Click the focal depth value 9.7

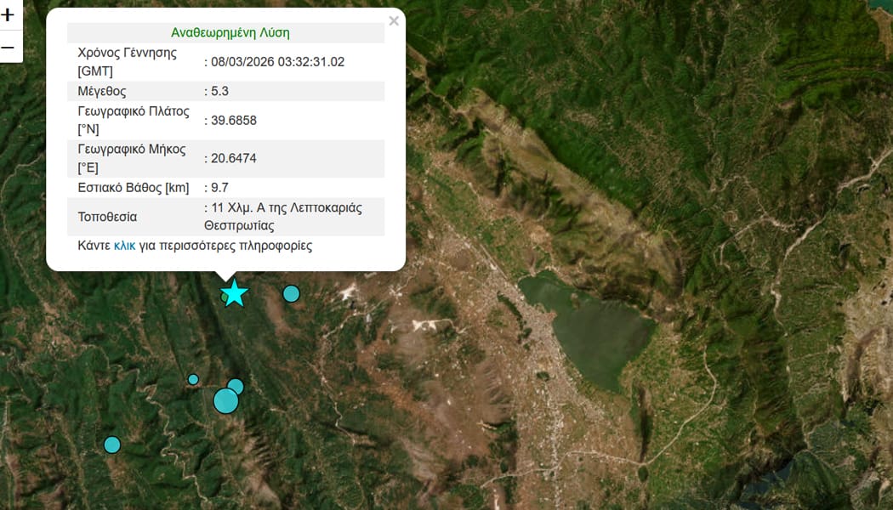coord(219,188)
